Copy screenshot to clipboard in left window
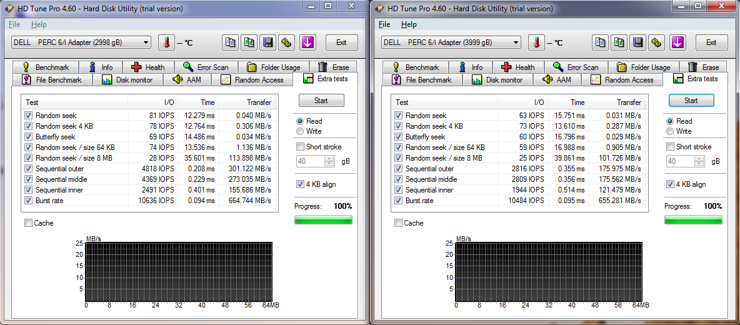Screen dimensions: 740x325 coord(249,42)
